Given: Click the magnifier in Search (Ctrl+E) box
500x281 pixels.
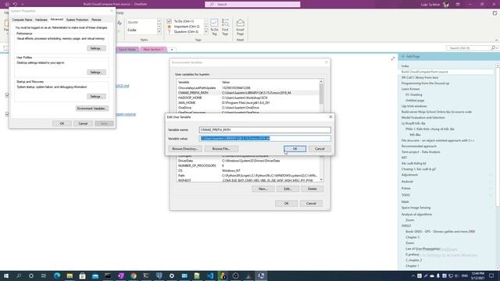Looking at the screenshot, I should point(493,48).
